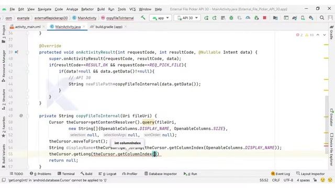Image resolution: width=335 pixels, height=188 pixels.
Task: Click the 4 spaces indent status item
Action: 303,180
